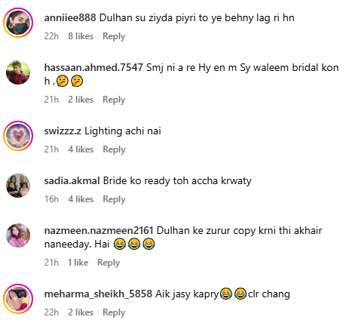View the 8 likes on anniiee888's comment
Image resolution: width=346 pixels, height=326 pixels.
81,36
